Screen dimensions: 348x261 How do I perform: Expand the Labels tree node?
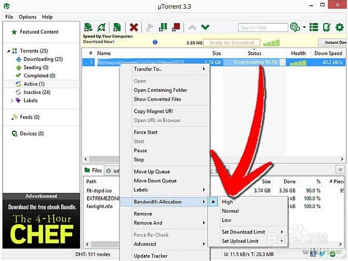point(12,101)
